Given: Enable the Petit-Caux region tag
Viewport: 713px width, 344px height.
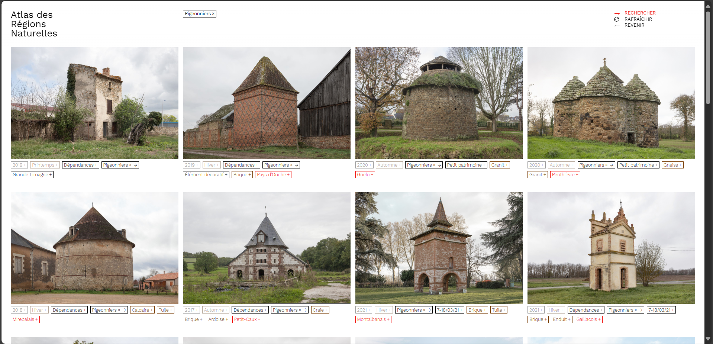Looking at the screenshot, I should coord(247,319).
